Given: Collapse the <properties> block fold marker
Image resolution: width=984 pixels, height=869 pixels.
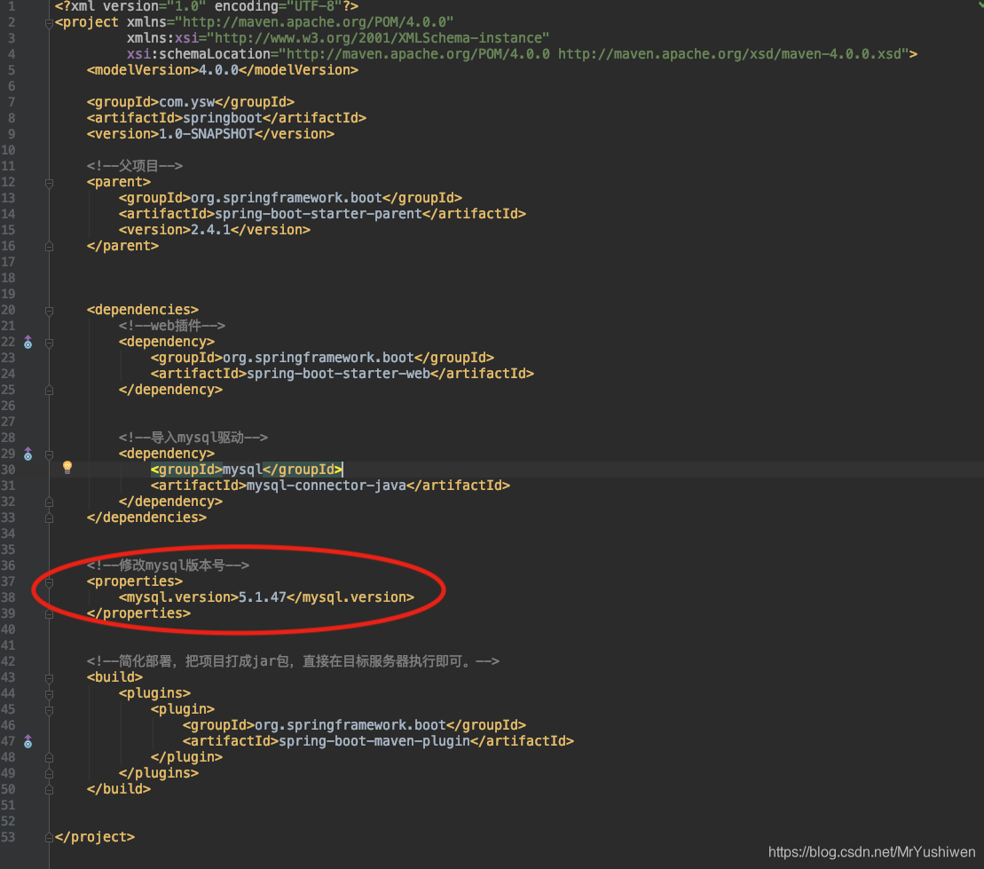Looking at the screenshot, I should point(49,582).
